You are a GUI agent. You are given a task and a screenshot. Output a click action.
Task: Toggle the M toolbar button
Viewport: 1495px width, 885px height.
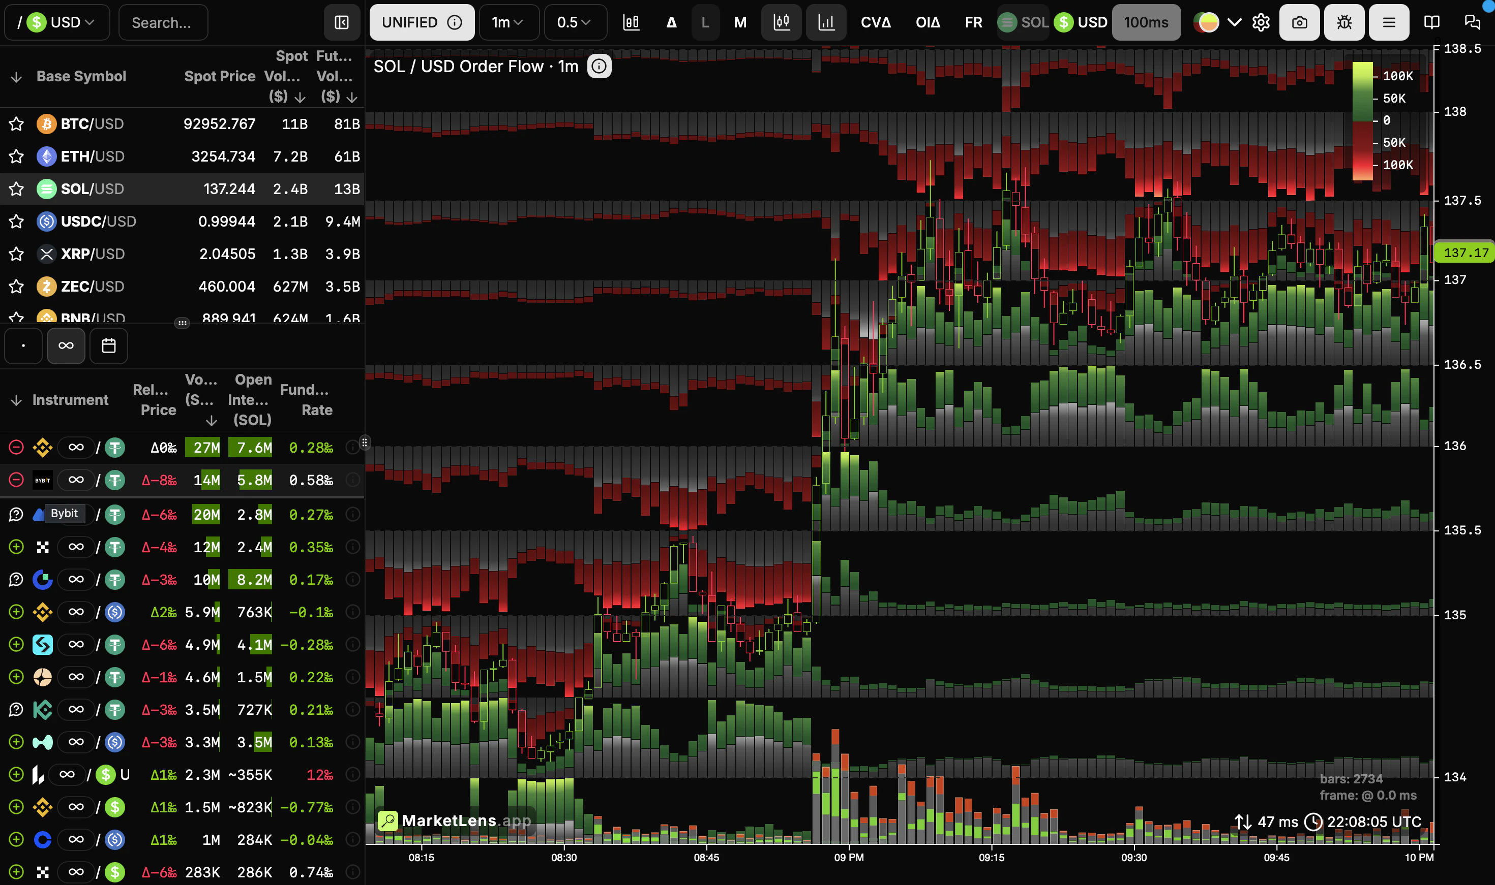tap(740, 23)
